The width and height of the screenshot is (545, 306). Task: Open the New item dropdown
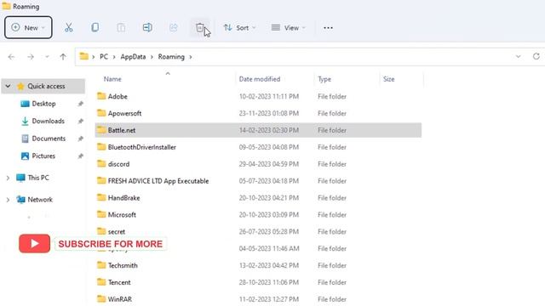point(28,27)
